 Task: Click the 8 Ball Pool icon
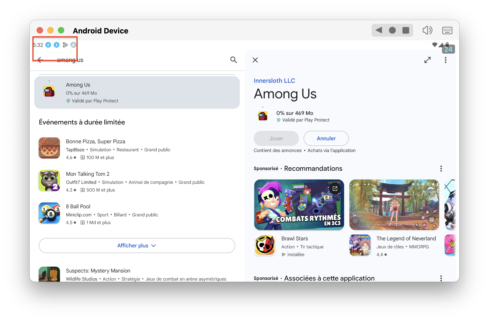[49, 213]
